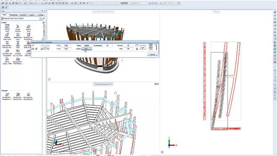
Task: Click the red X icon in right toolbar
Action: 275,62
